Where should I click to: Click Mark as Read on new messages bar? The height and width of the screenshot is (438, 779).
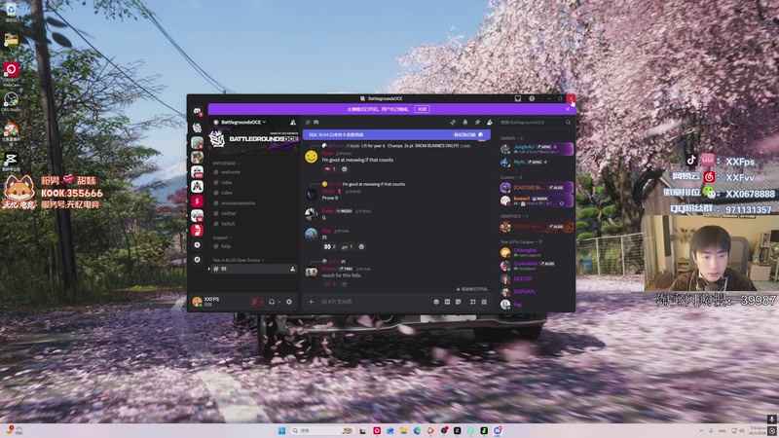(x=468, y=134)
